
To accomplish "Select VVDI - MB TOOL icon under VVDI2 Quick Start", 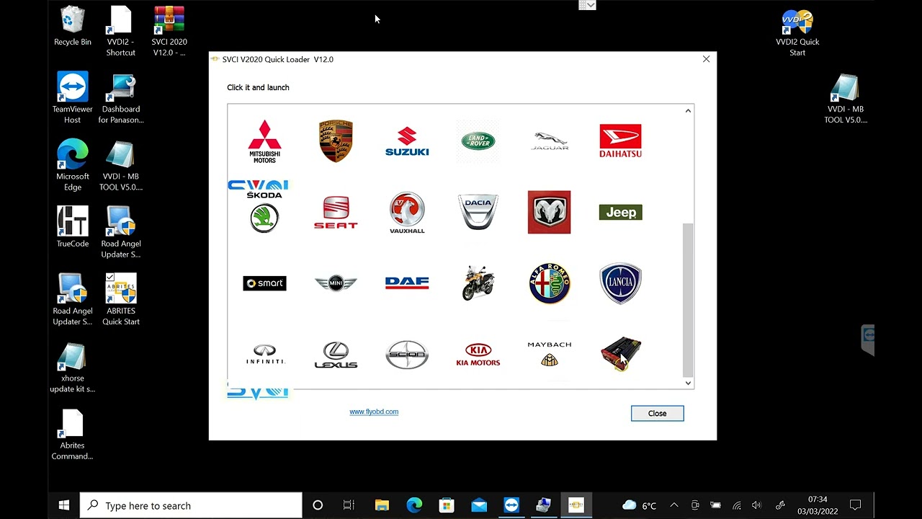I will pyautogui.click(x=846, y=98).
